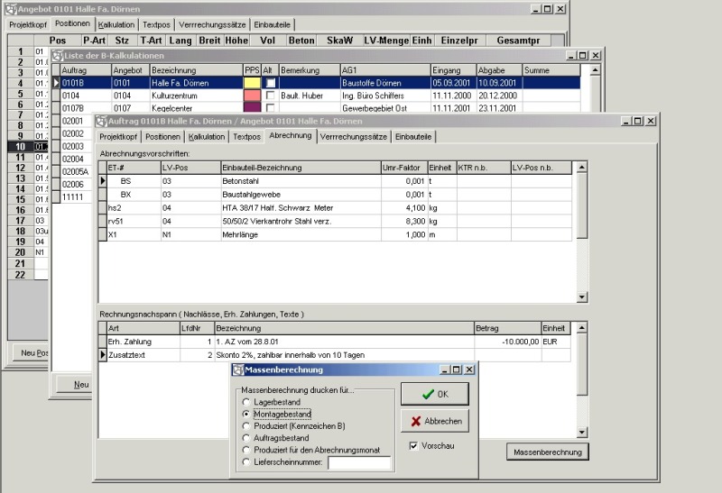The height and width of the screenshot is (493, 722).
Task: Click the Angebot 0101 window title icon
Action: click(x=11, y=9)
